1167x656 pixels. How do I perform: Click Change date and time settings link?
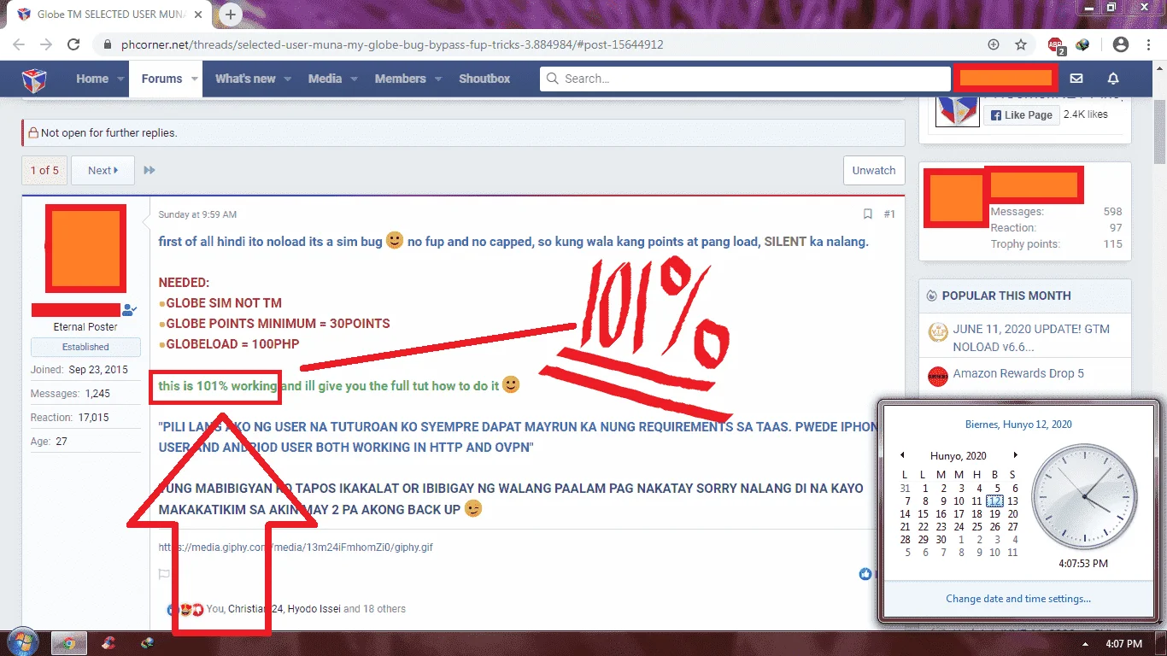click(x=1018, y=599)
